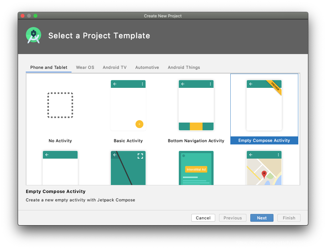Select the empty activity template in second row

(60, 168)
